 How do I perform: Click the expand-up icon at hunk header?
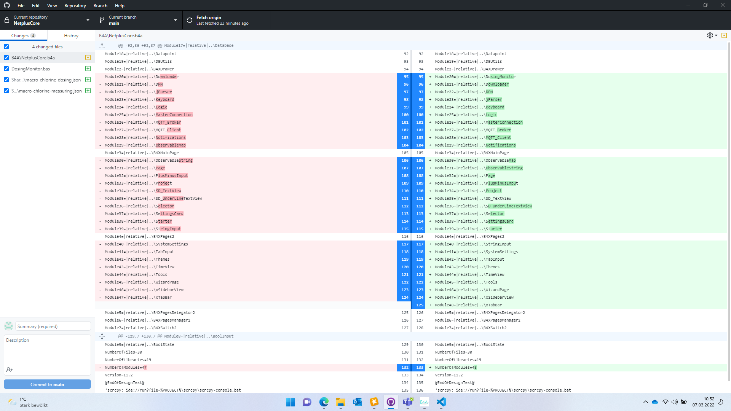102,45
